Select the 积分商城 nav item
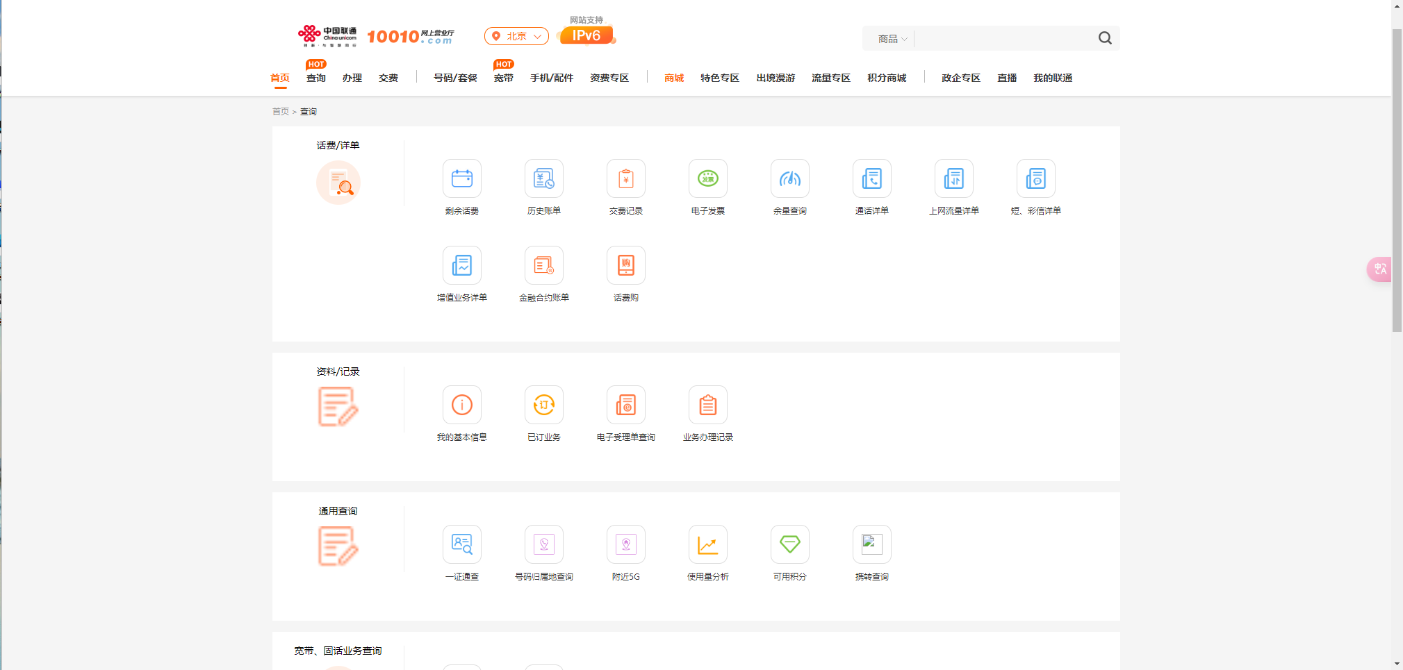 887,78
